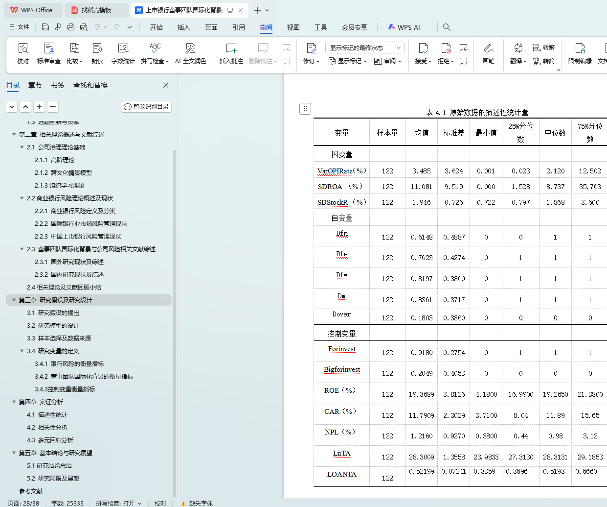Open the 校对 proofreading tool
Viewport: 607px width, 507px height.
click(23, 53)
